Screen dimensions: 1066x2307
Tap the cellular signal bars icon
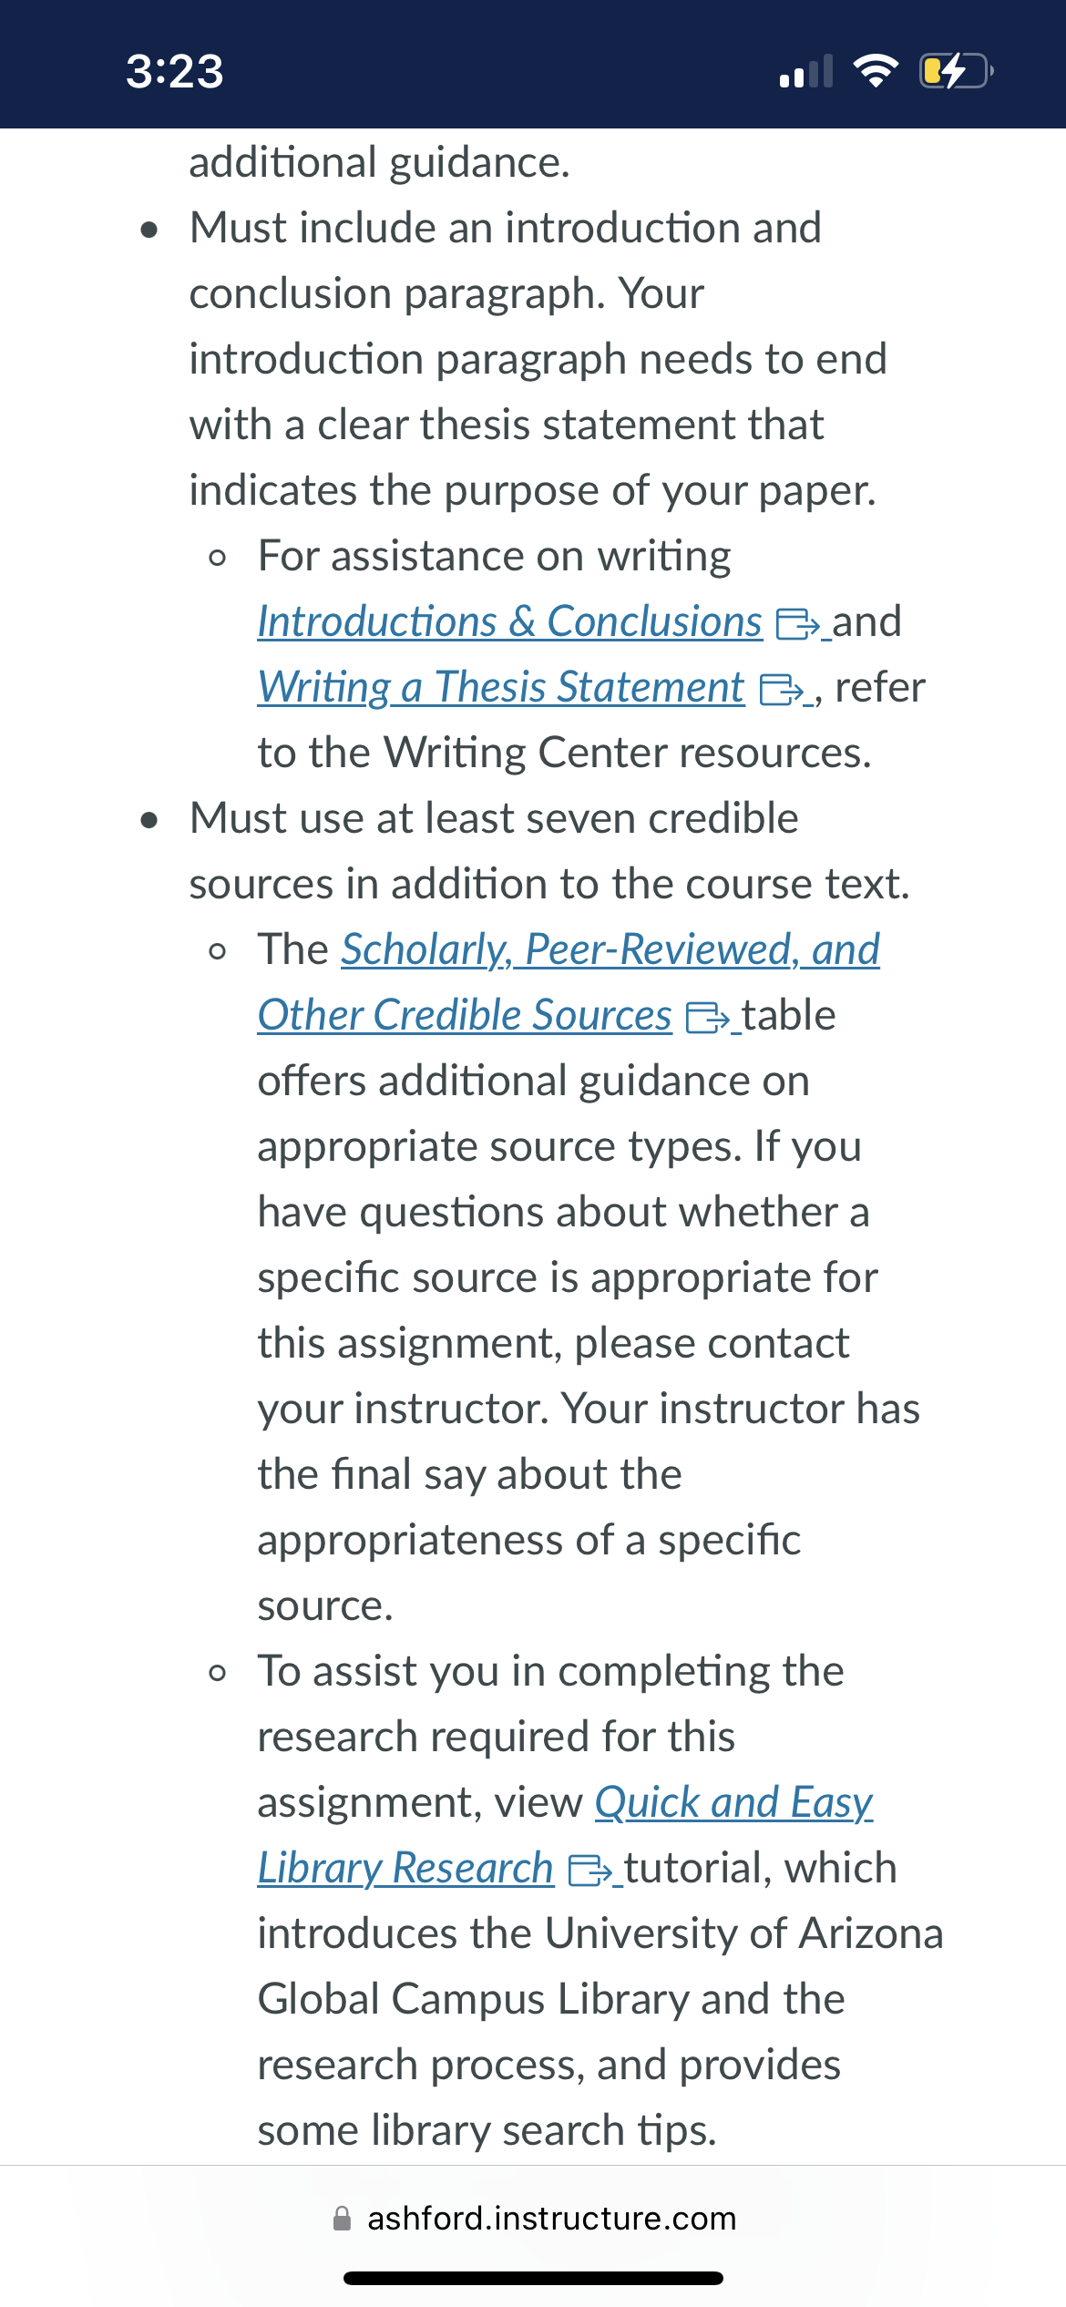pos(806,71)
